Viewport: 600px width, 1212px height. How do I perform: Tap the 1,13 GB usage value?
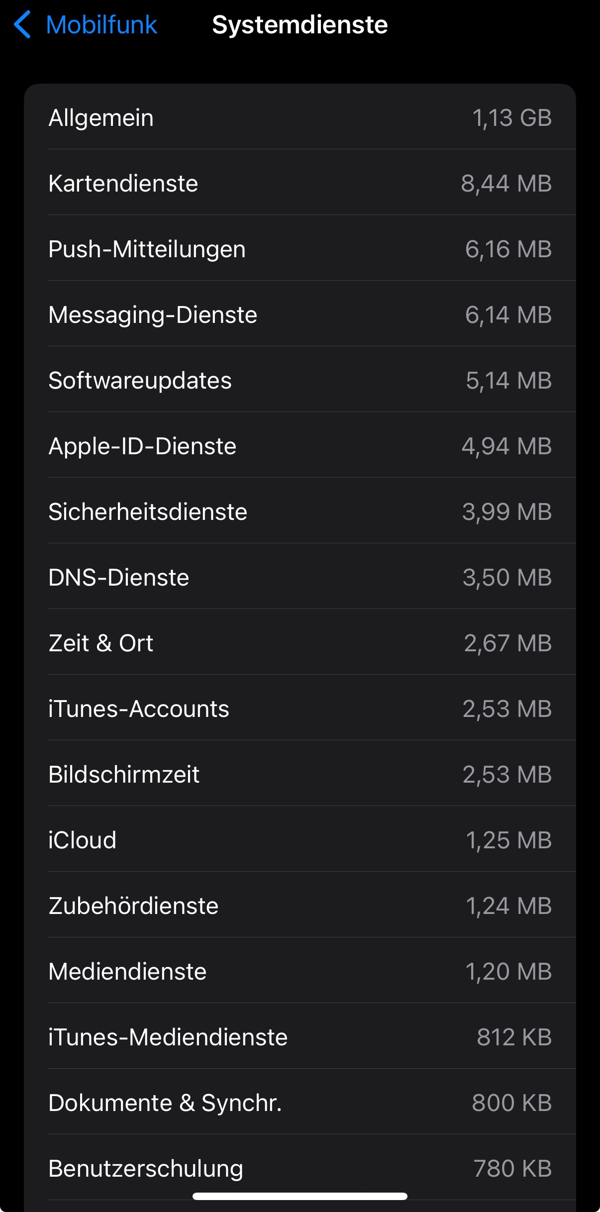click(511, 118)
